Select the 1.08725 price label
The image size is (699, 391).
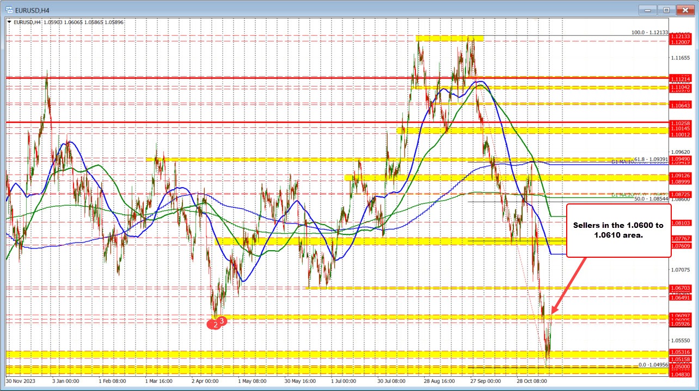point(680,194)
